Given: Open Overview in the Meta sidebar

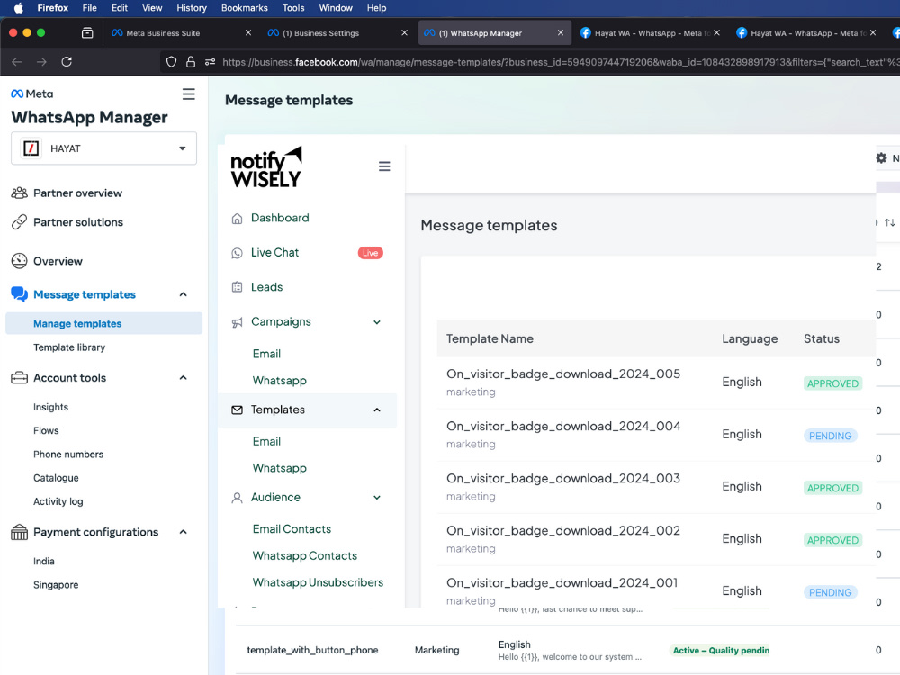Looking at the screenshot, I should (58, 261).
